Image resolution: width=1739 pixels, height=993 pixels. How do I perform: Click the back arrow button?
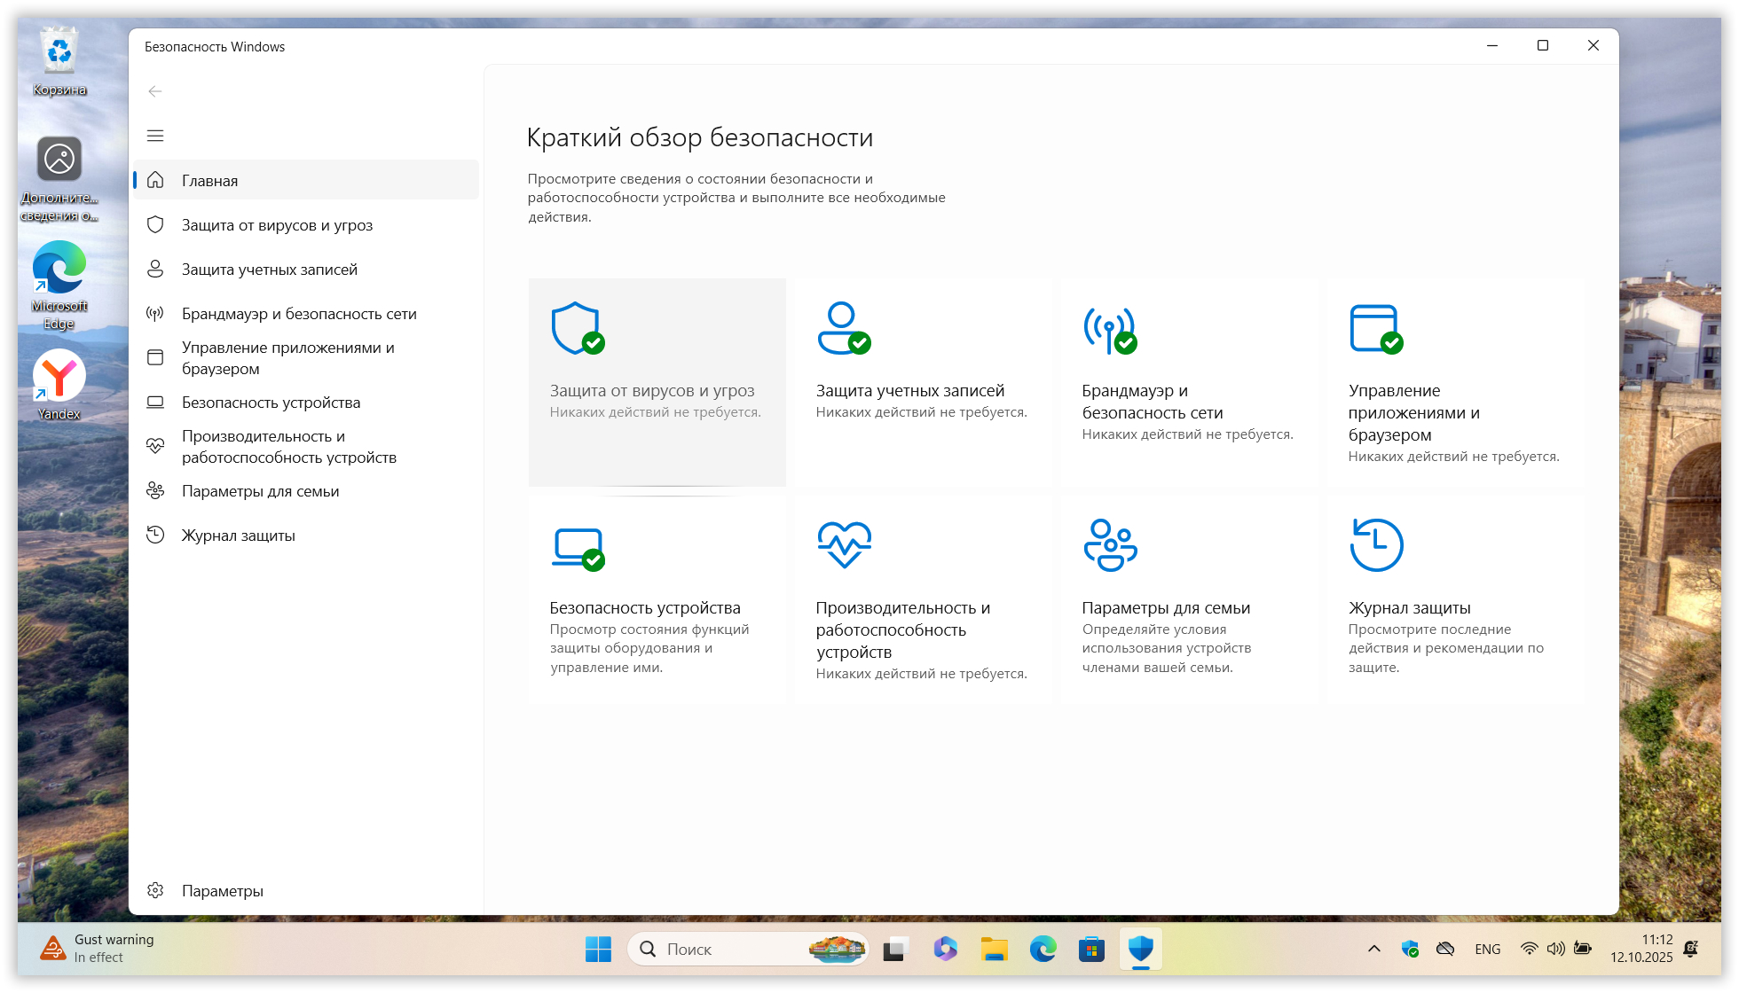[x=155, y=91]
